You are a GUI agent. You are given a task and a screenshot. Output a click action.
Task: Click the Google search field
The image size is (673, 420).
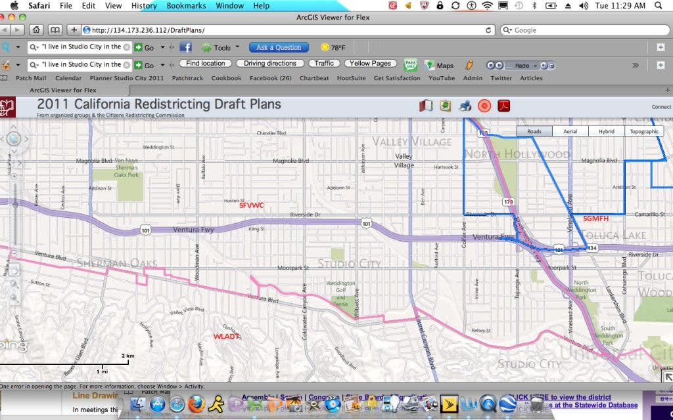click(584, 30)
